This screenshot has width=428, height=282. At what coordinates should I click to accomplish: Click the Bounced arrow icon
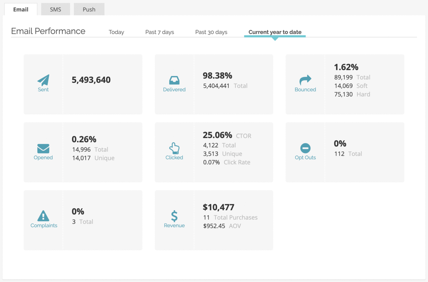[305, 80]
